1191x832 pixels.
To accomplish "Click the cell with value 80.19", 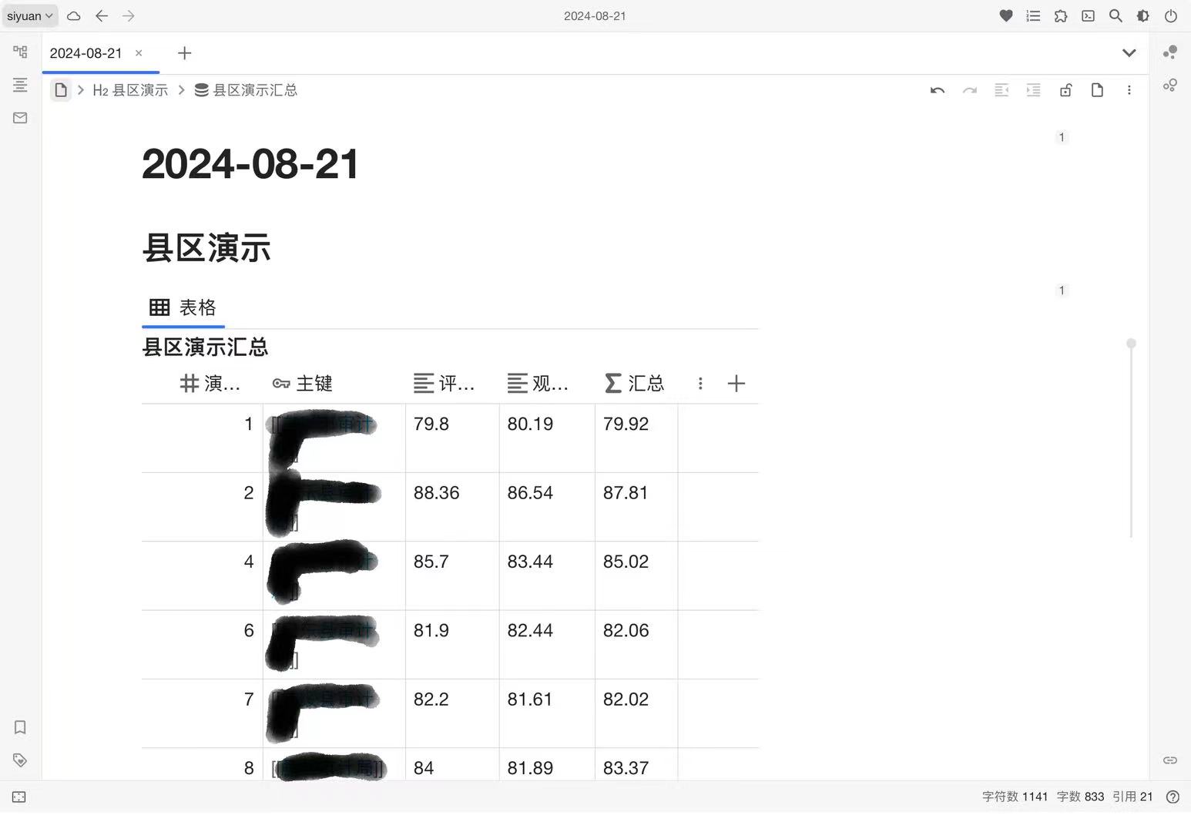I will [x=547, y=438].
